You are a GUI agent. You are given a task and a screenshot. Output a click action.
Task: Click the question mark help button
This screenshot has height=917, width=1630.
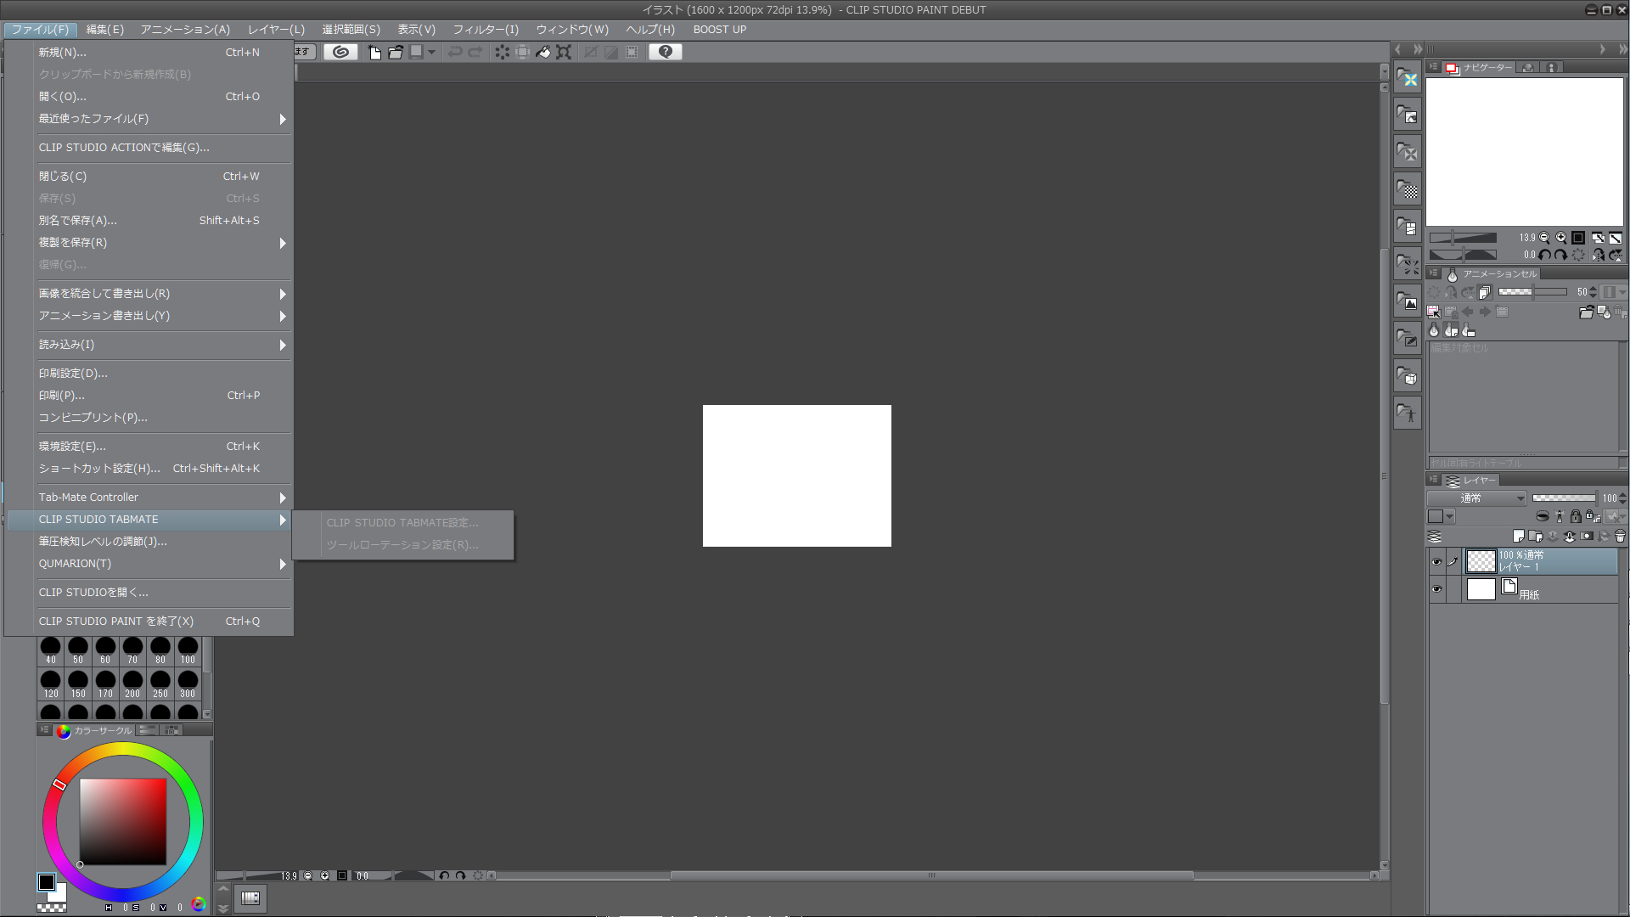point(665,52)
